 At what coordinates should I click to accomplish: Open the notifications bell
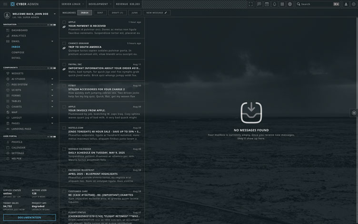274,4
